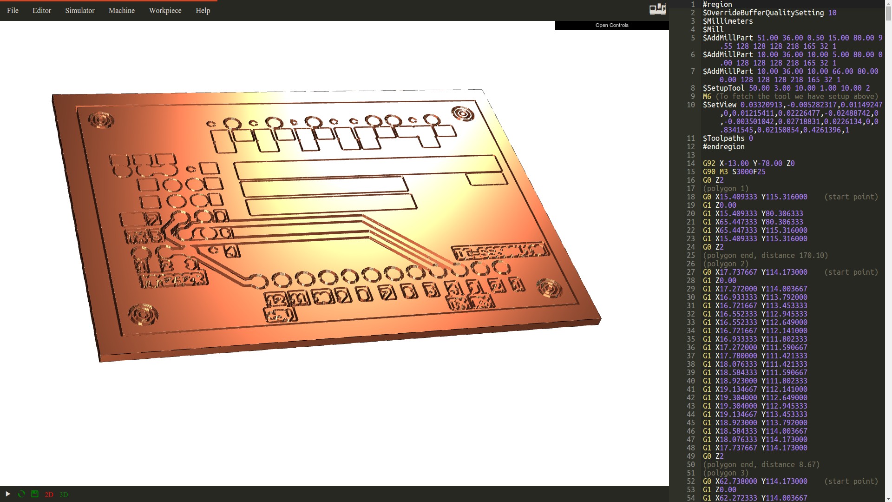Click the green floppy disk save icon
Screen dimensions: 892x502
click(35, 494)
